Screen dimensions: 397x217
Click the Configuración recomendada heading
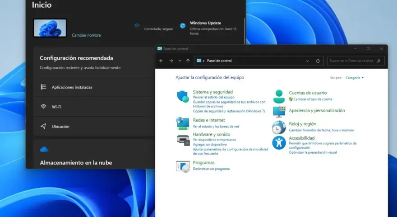tap(76, 58)
